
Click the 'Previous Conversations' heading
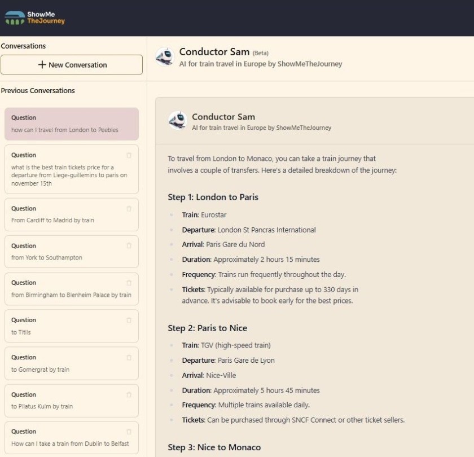point(38,91)
